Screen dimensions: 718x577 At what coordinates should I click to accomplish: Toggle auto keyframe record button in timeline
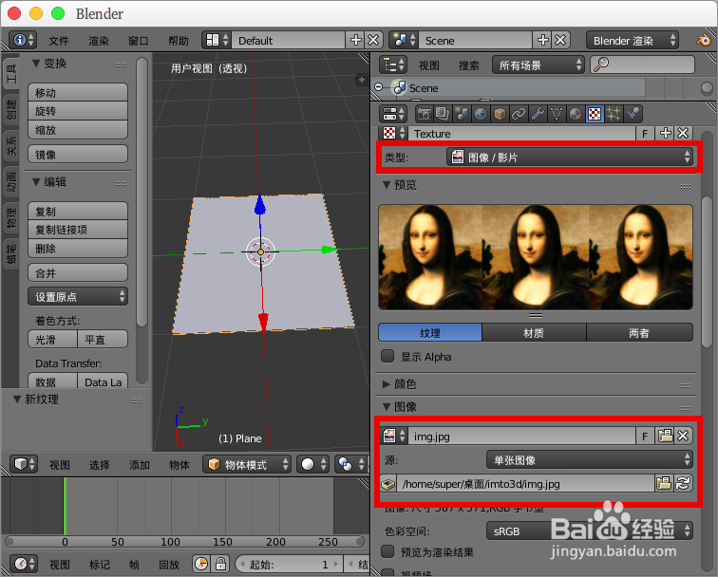click(201, 564)
